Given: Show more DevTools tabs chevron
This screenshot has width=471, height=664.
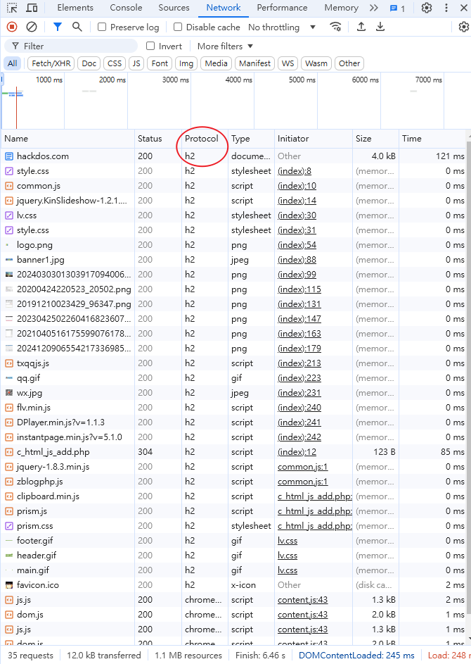Looking at the screenshot, I should tap(374, 8).
